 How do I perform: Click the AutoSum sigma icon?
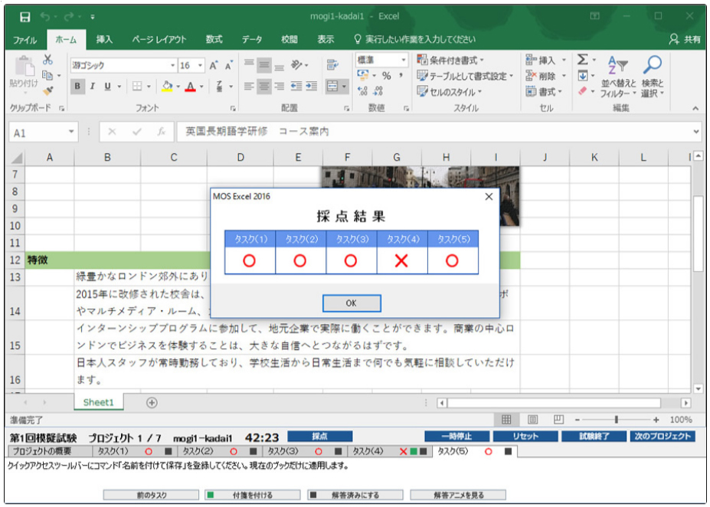click(583, 60)
